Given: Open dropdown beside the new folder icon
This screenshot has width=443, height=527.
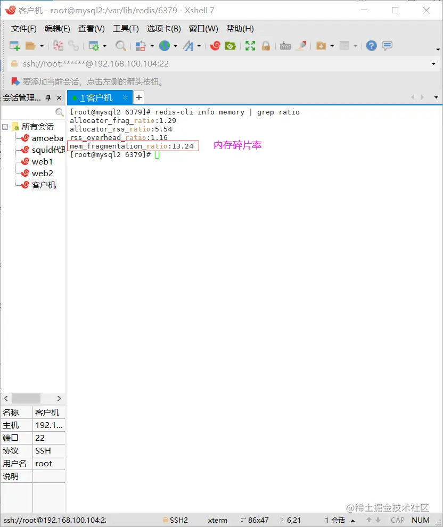Looking at the screenshot, I should tap(332, 46).
